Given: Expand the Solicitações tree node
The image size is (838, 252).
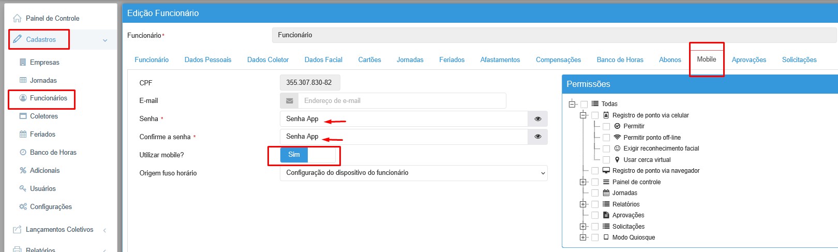Looking at the screenshot, I should click(x=583, y=227).
